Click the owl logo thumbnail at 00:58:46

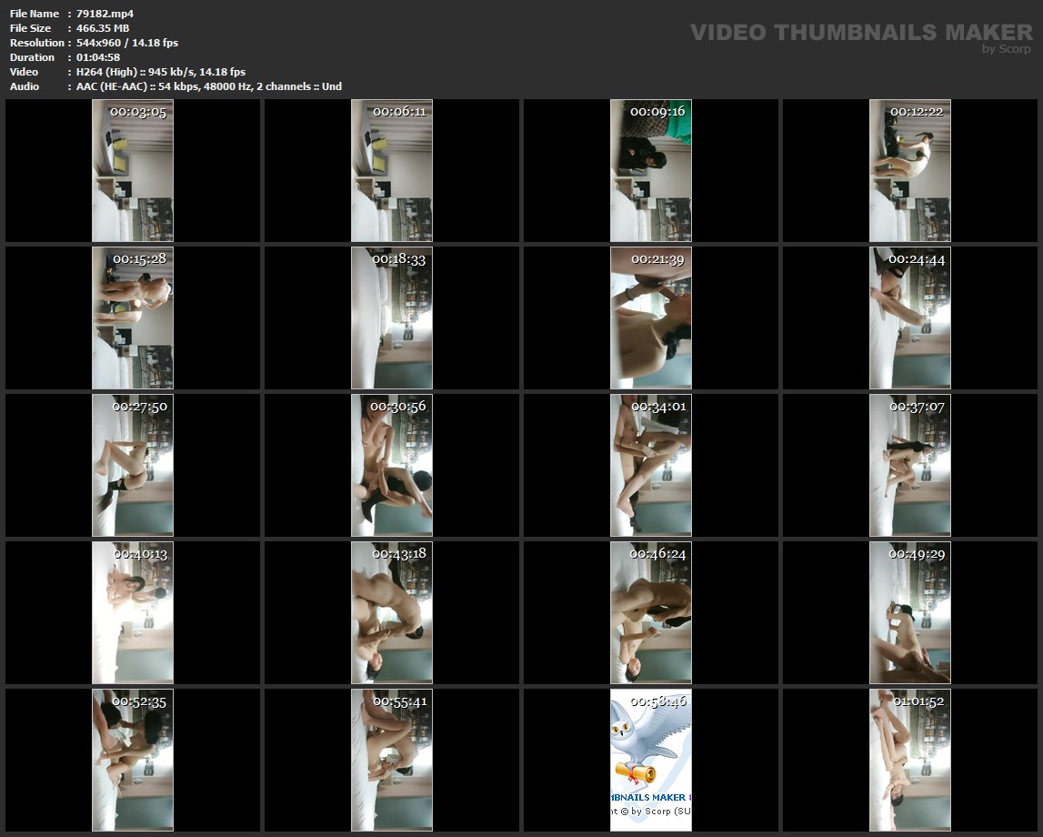[650, 760]
